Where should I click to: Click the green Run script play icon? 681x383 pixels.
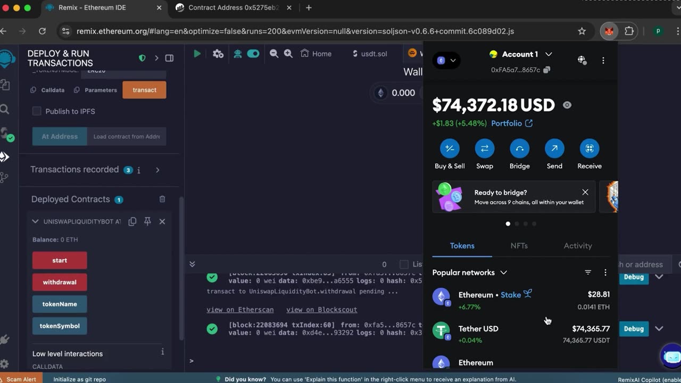coord(197,54)
